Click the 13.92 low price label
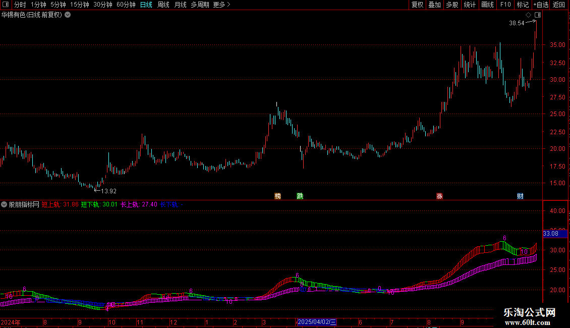The height and width of the screenshot is (328, 570). pos(108,191)
